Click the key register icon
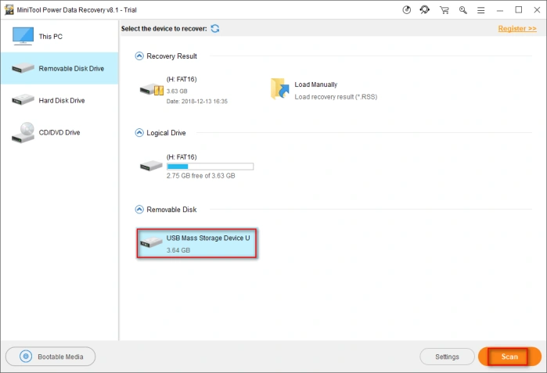 463,10
